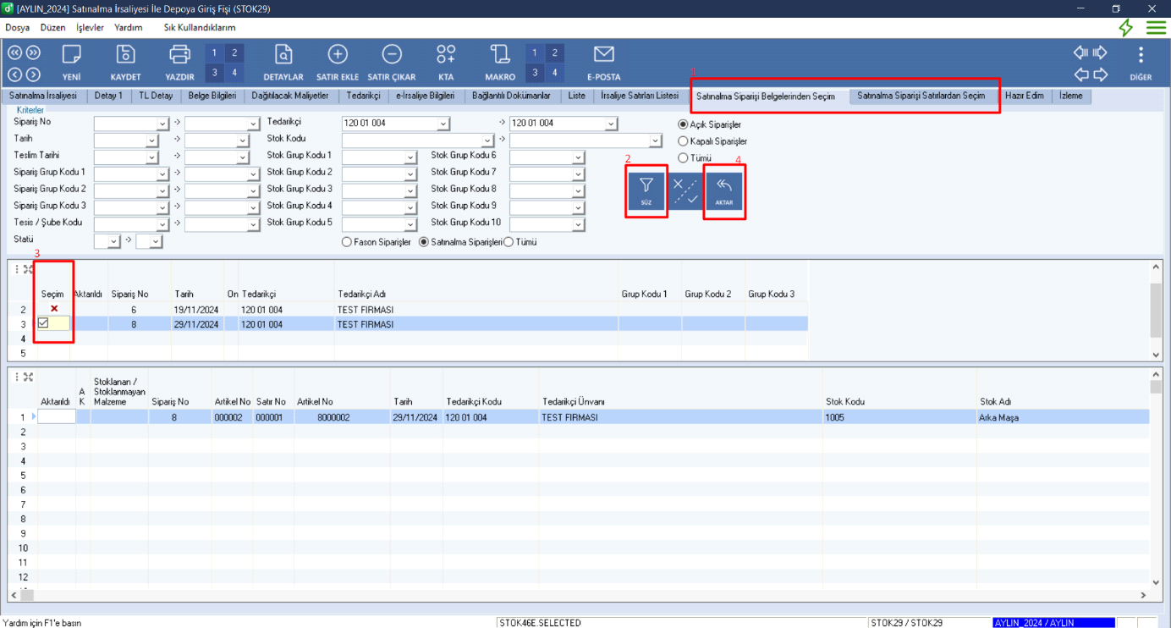
Task: Open the İzleme tab
Action: pos(1070,96)
